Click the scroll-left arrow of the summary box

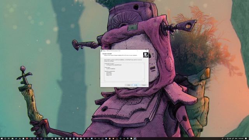[x=105, y=80]
